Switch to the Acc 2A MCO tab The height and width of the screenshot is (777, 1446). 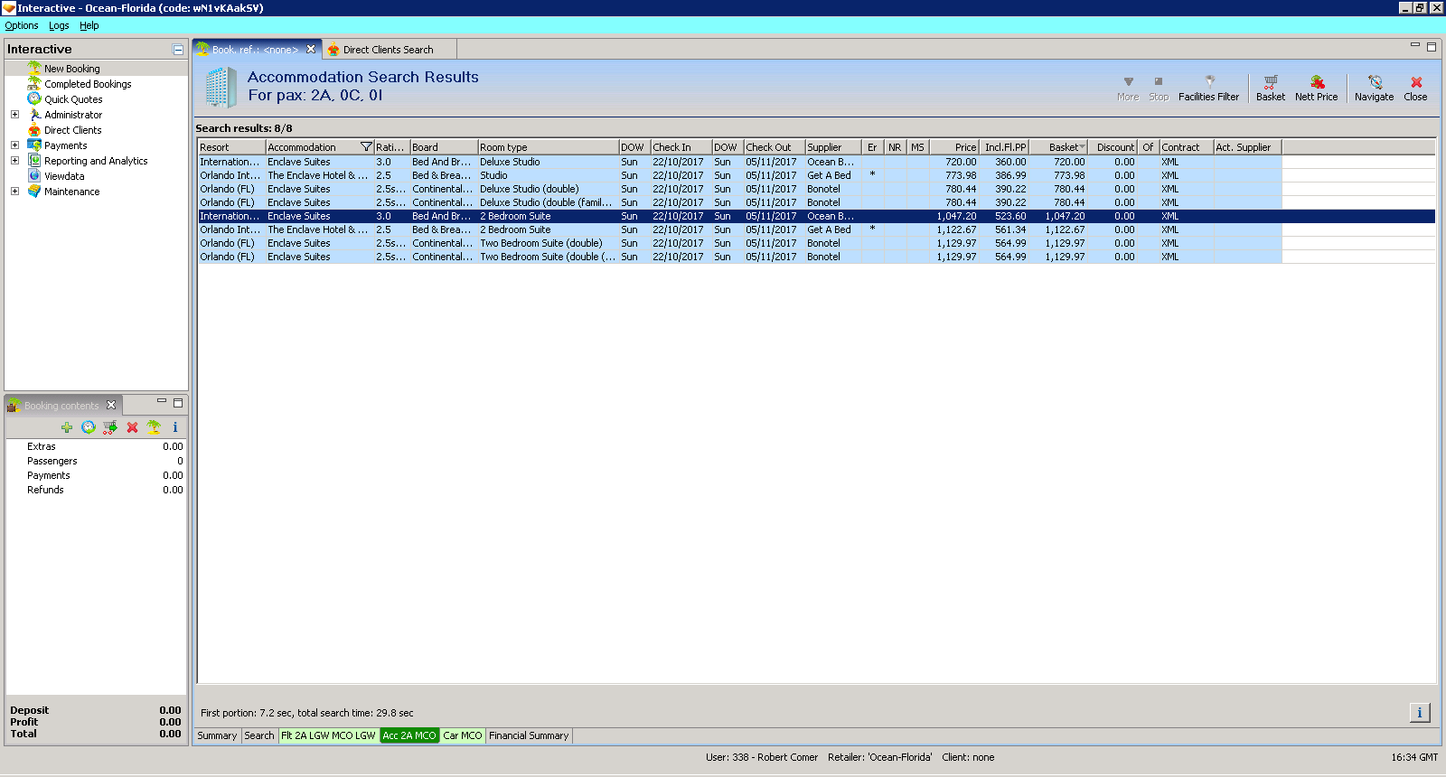409,735
